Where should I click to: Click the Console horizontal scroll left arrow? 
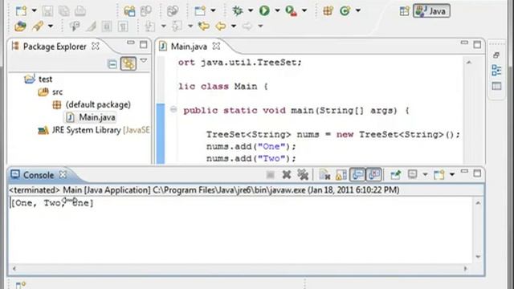click(x=14, y=269)
